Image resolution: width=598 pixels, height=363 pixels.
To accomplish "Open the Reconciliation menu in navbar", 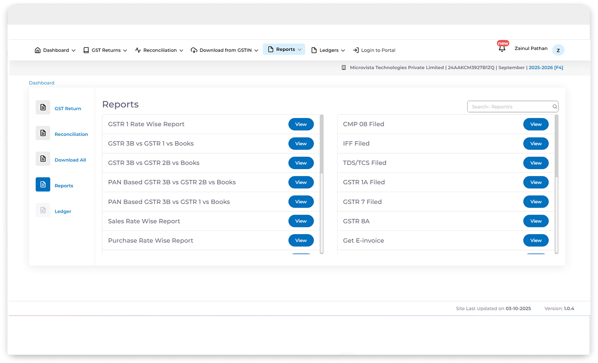I will coord(159,50).
